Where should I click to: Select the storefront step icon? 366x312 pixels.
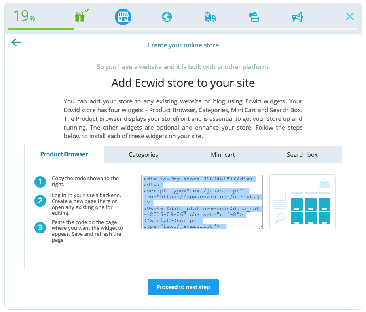[x=123, y=17]
